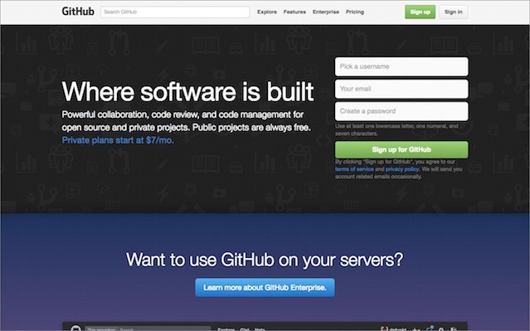Click the green Sign up header button

click(421, 12)
